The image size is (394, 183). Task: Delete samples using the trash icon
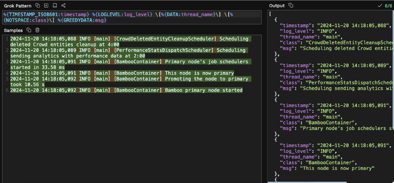point(37,30)
